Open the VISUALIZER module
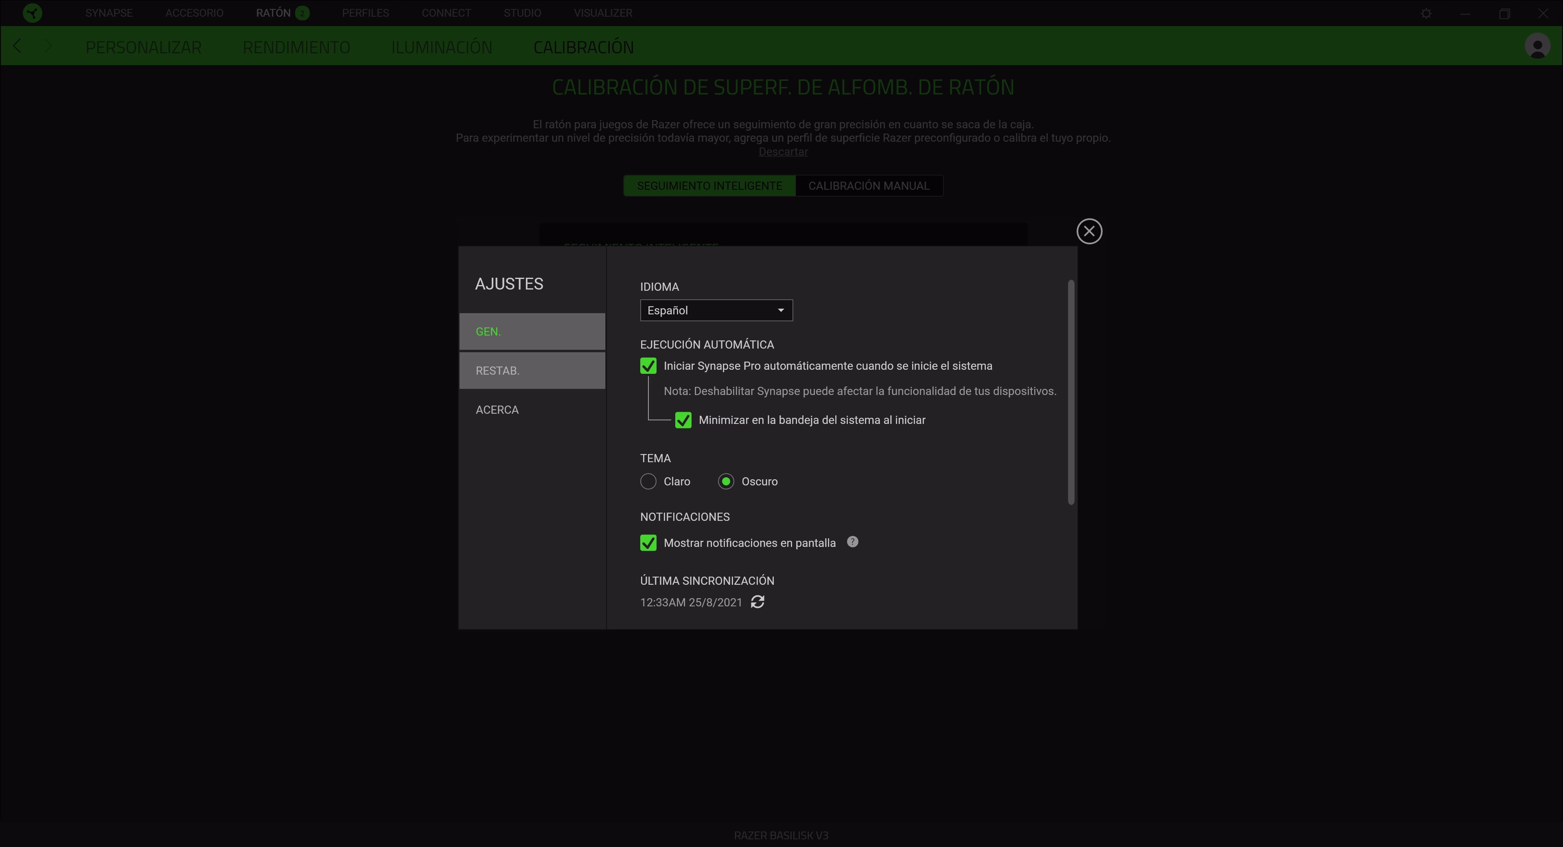This screenshot has height=847, width=1563. (602, 13)
